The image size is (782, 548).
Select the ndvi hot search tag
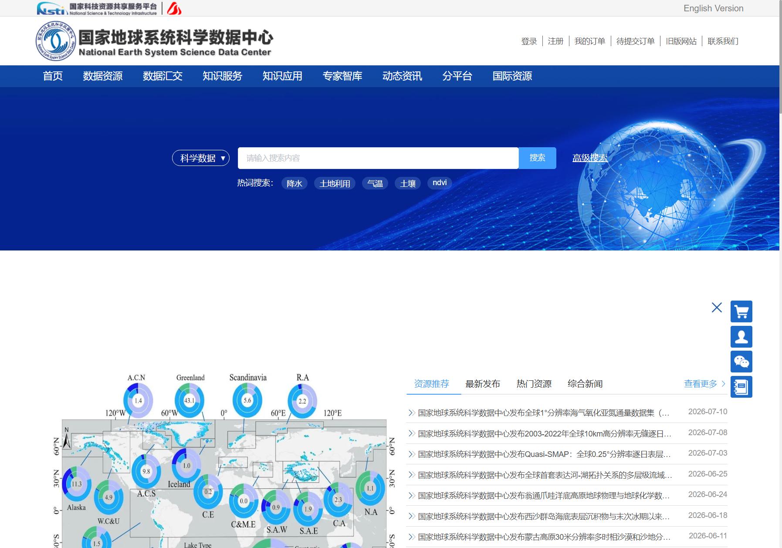tap(440, 183)
